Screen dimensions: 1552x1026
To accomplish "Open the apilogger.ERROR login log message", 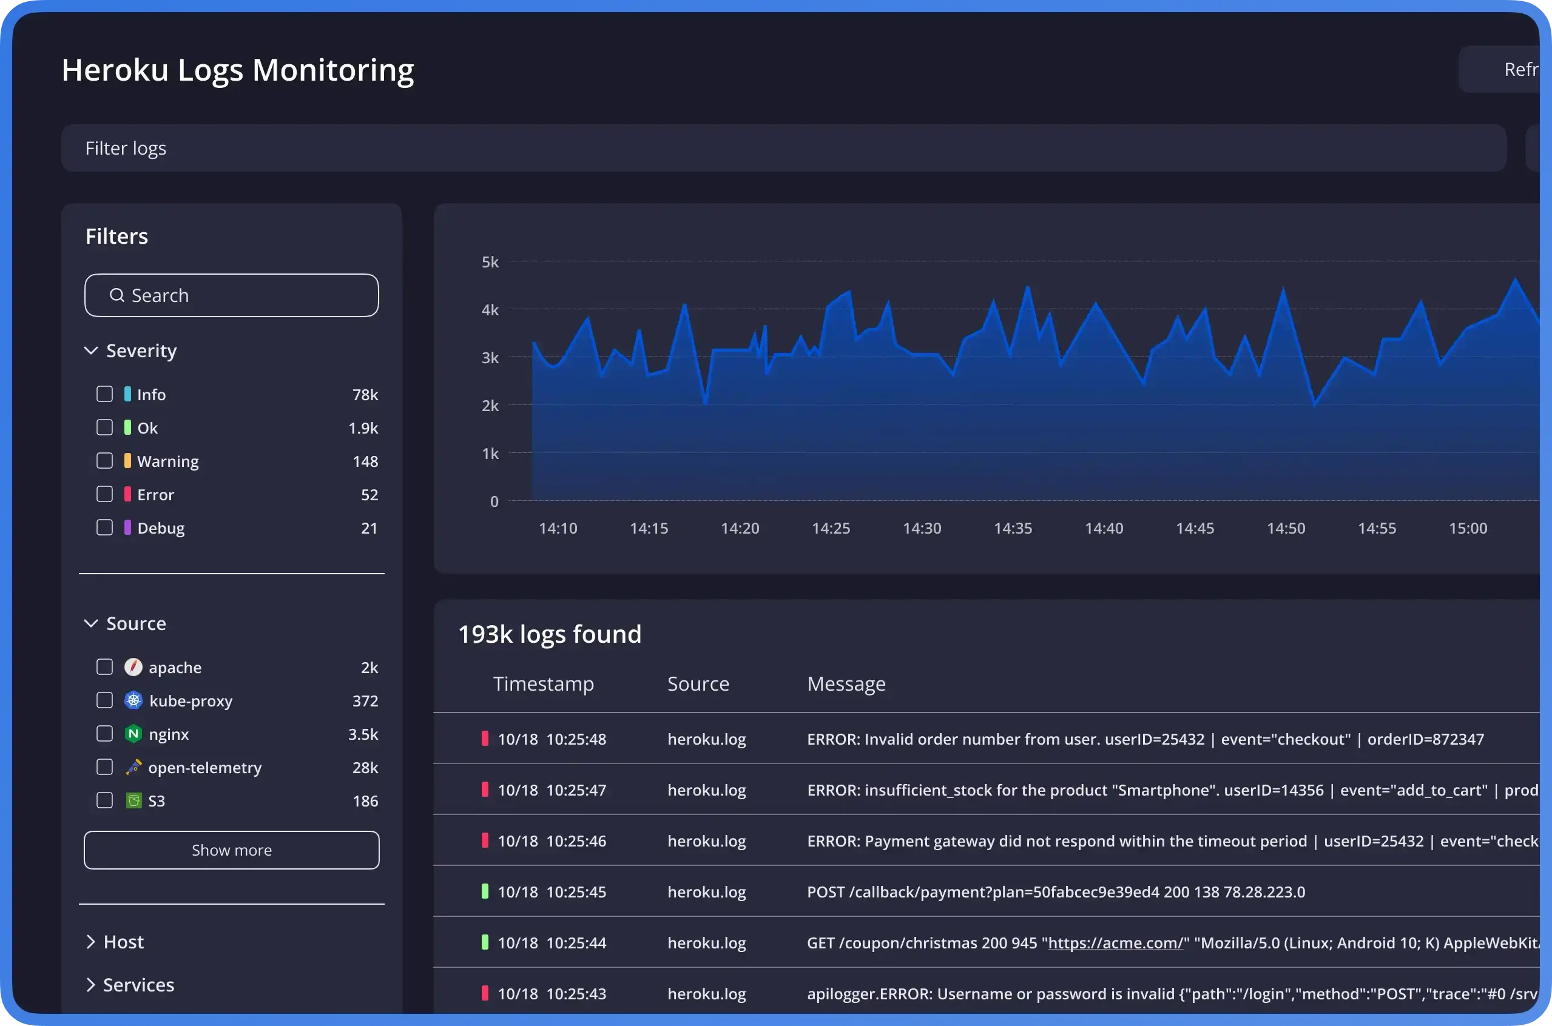I will click(1173, 994).
